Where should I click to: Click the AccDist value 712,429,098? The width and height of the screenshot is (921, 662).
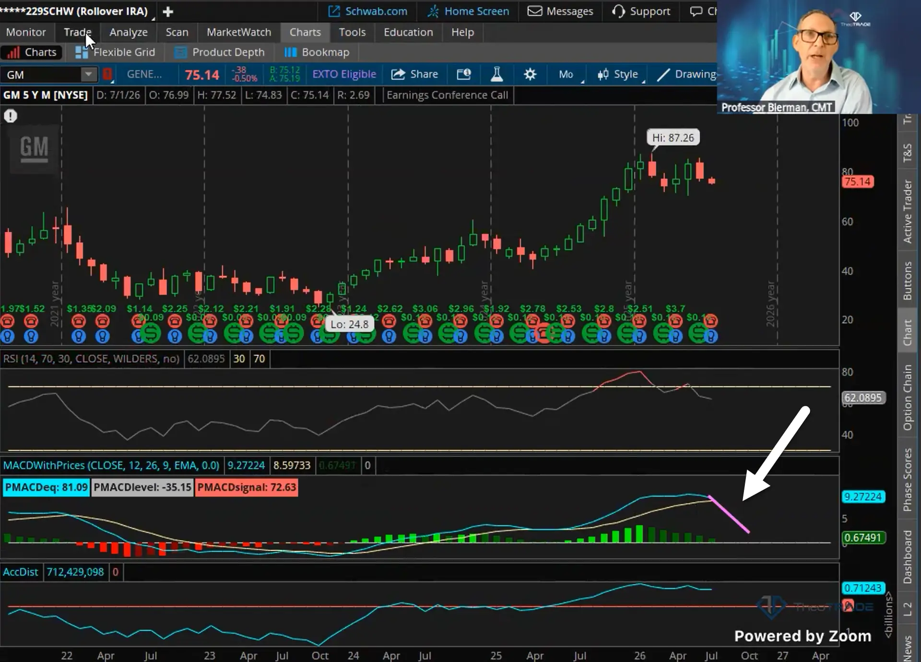75,572
